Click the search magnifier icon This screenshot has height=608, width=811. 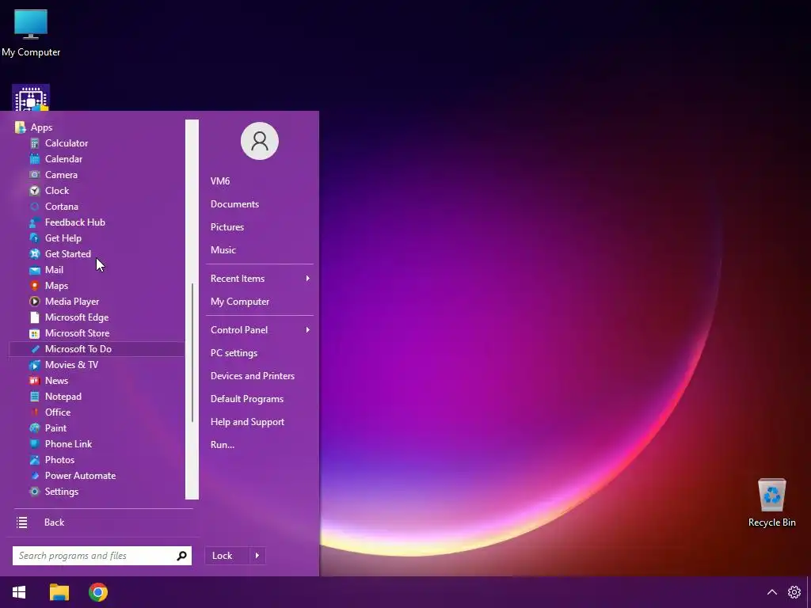(x=181, y=556)
